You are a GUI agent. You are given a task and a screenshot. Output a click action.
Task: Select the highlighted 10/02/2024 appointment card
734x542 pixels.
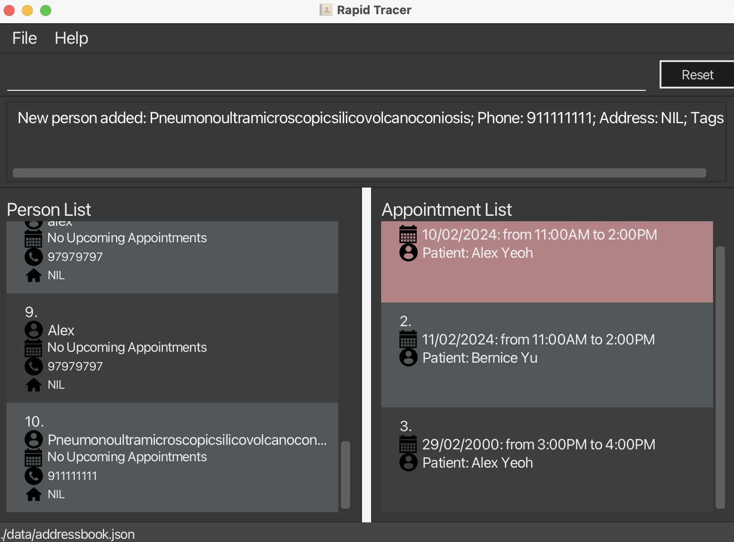pyautogui.click(x=547, y=262)
